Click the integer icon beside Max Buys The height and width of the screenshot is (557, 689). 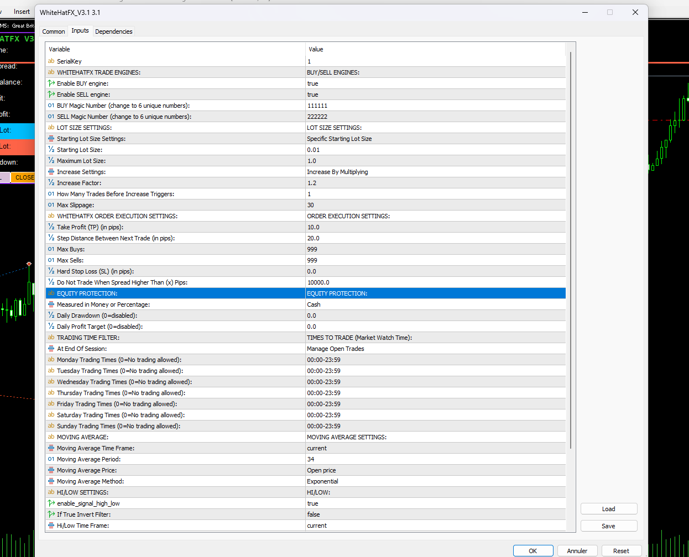(x=51, y=249)
